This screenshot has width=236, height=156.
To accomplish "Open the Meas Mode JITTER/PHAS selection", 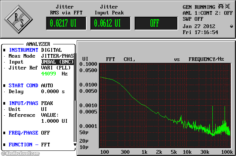I will click(x=57, y=56).
